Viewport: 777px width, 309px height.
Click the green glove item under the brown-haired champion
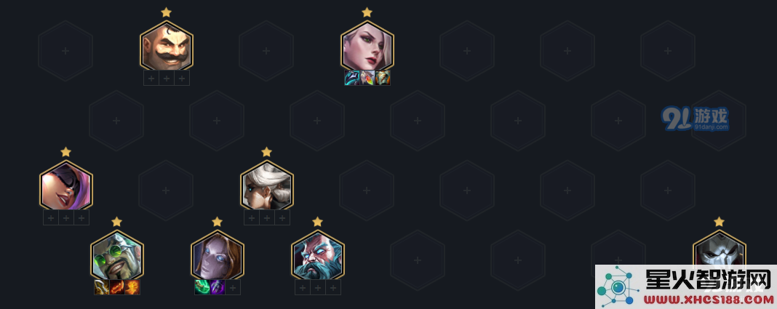click(202, 287)
